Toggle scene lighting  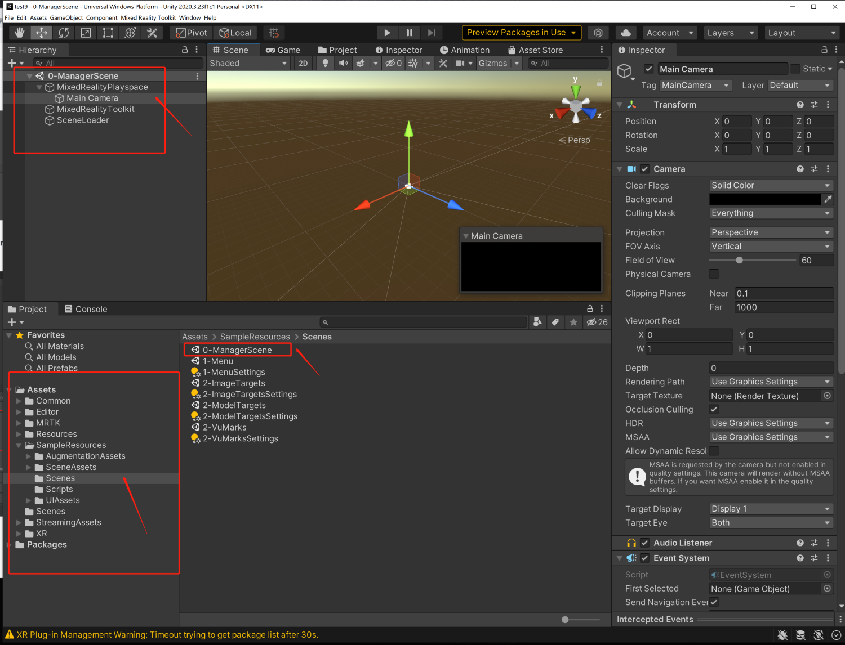coord(325,63)
